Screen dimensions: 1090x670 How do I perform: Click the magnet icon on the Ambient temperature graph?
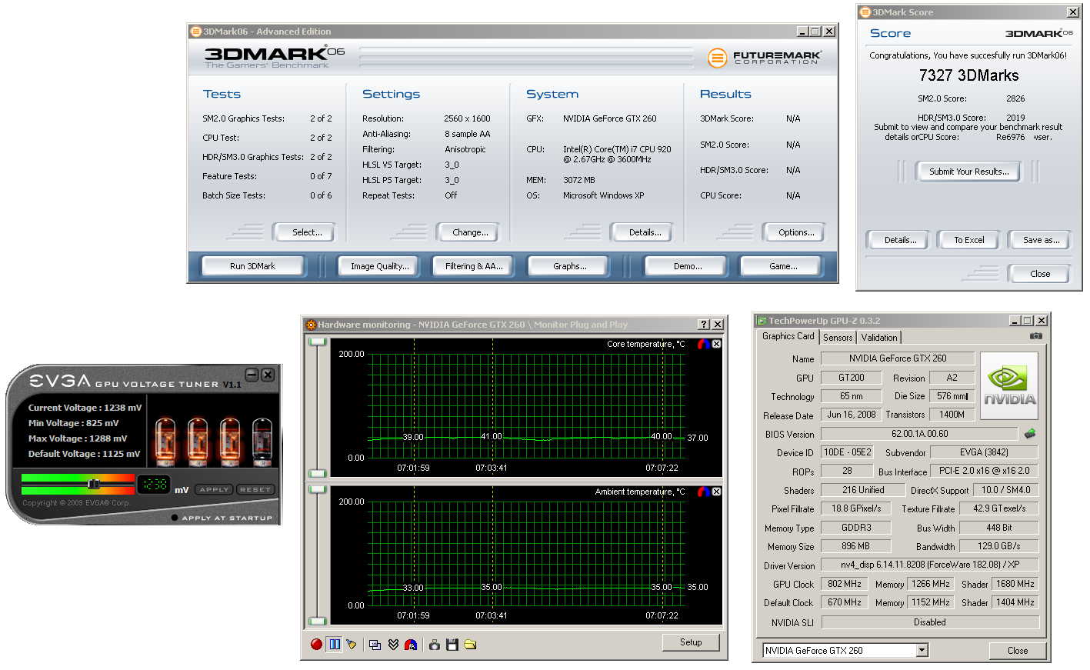pos(703,492)
